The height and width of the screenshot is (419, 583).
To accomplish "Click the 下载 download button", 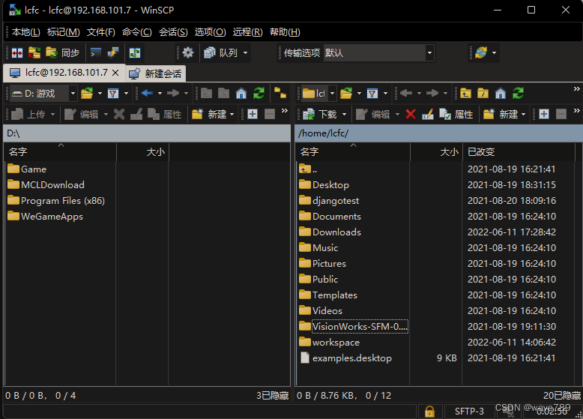I will 320,114.
